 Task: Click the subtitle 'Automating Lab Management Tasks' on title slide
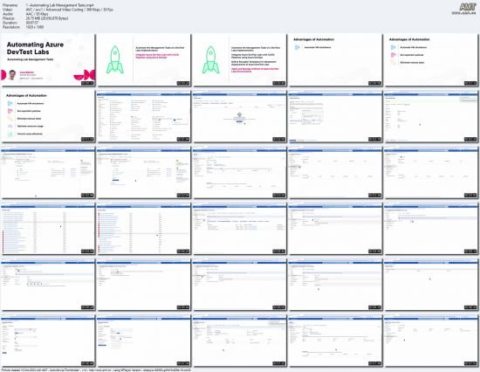pyautogui.click(x=31, y=59)
